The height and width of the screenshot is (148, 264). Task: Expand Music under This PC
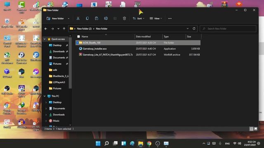(x=46, y=121)
